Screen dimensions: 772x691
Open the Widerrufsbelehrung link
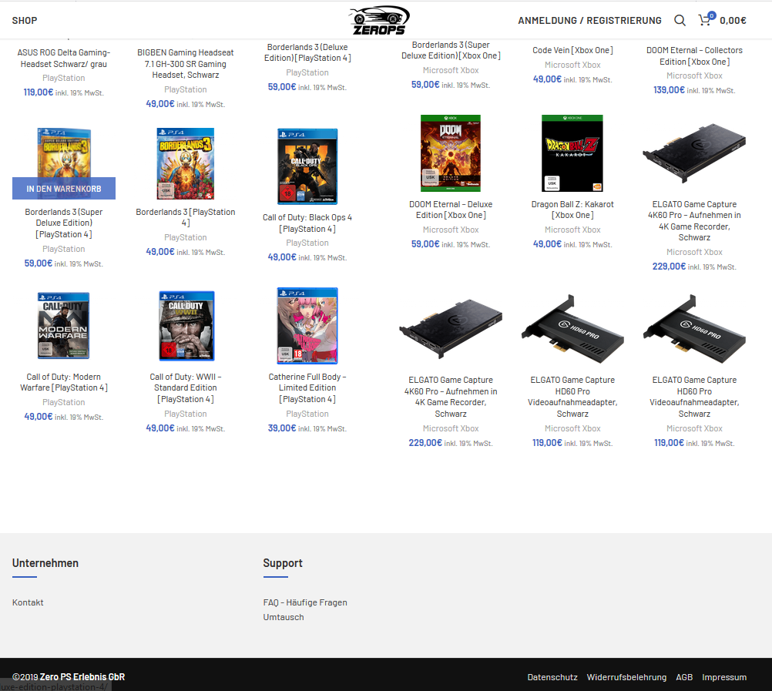(626, 677)
